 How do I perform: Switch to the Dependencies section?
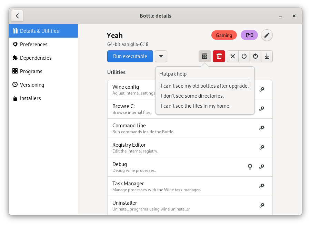tap(36, 58)
